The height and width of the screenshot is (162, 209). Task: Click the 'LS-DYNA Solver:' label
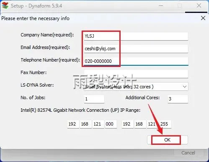click(x=37, y=85)
